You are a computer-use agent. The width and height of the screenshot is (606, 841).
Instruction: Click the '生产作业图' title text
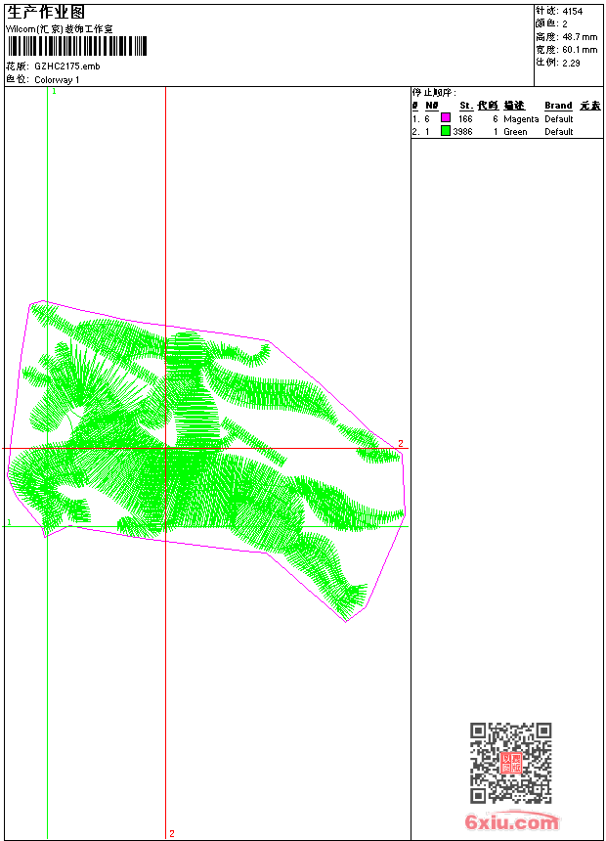point(46,13)
